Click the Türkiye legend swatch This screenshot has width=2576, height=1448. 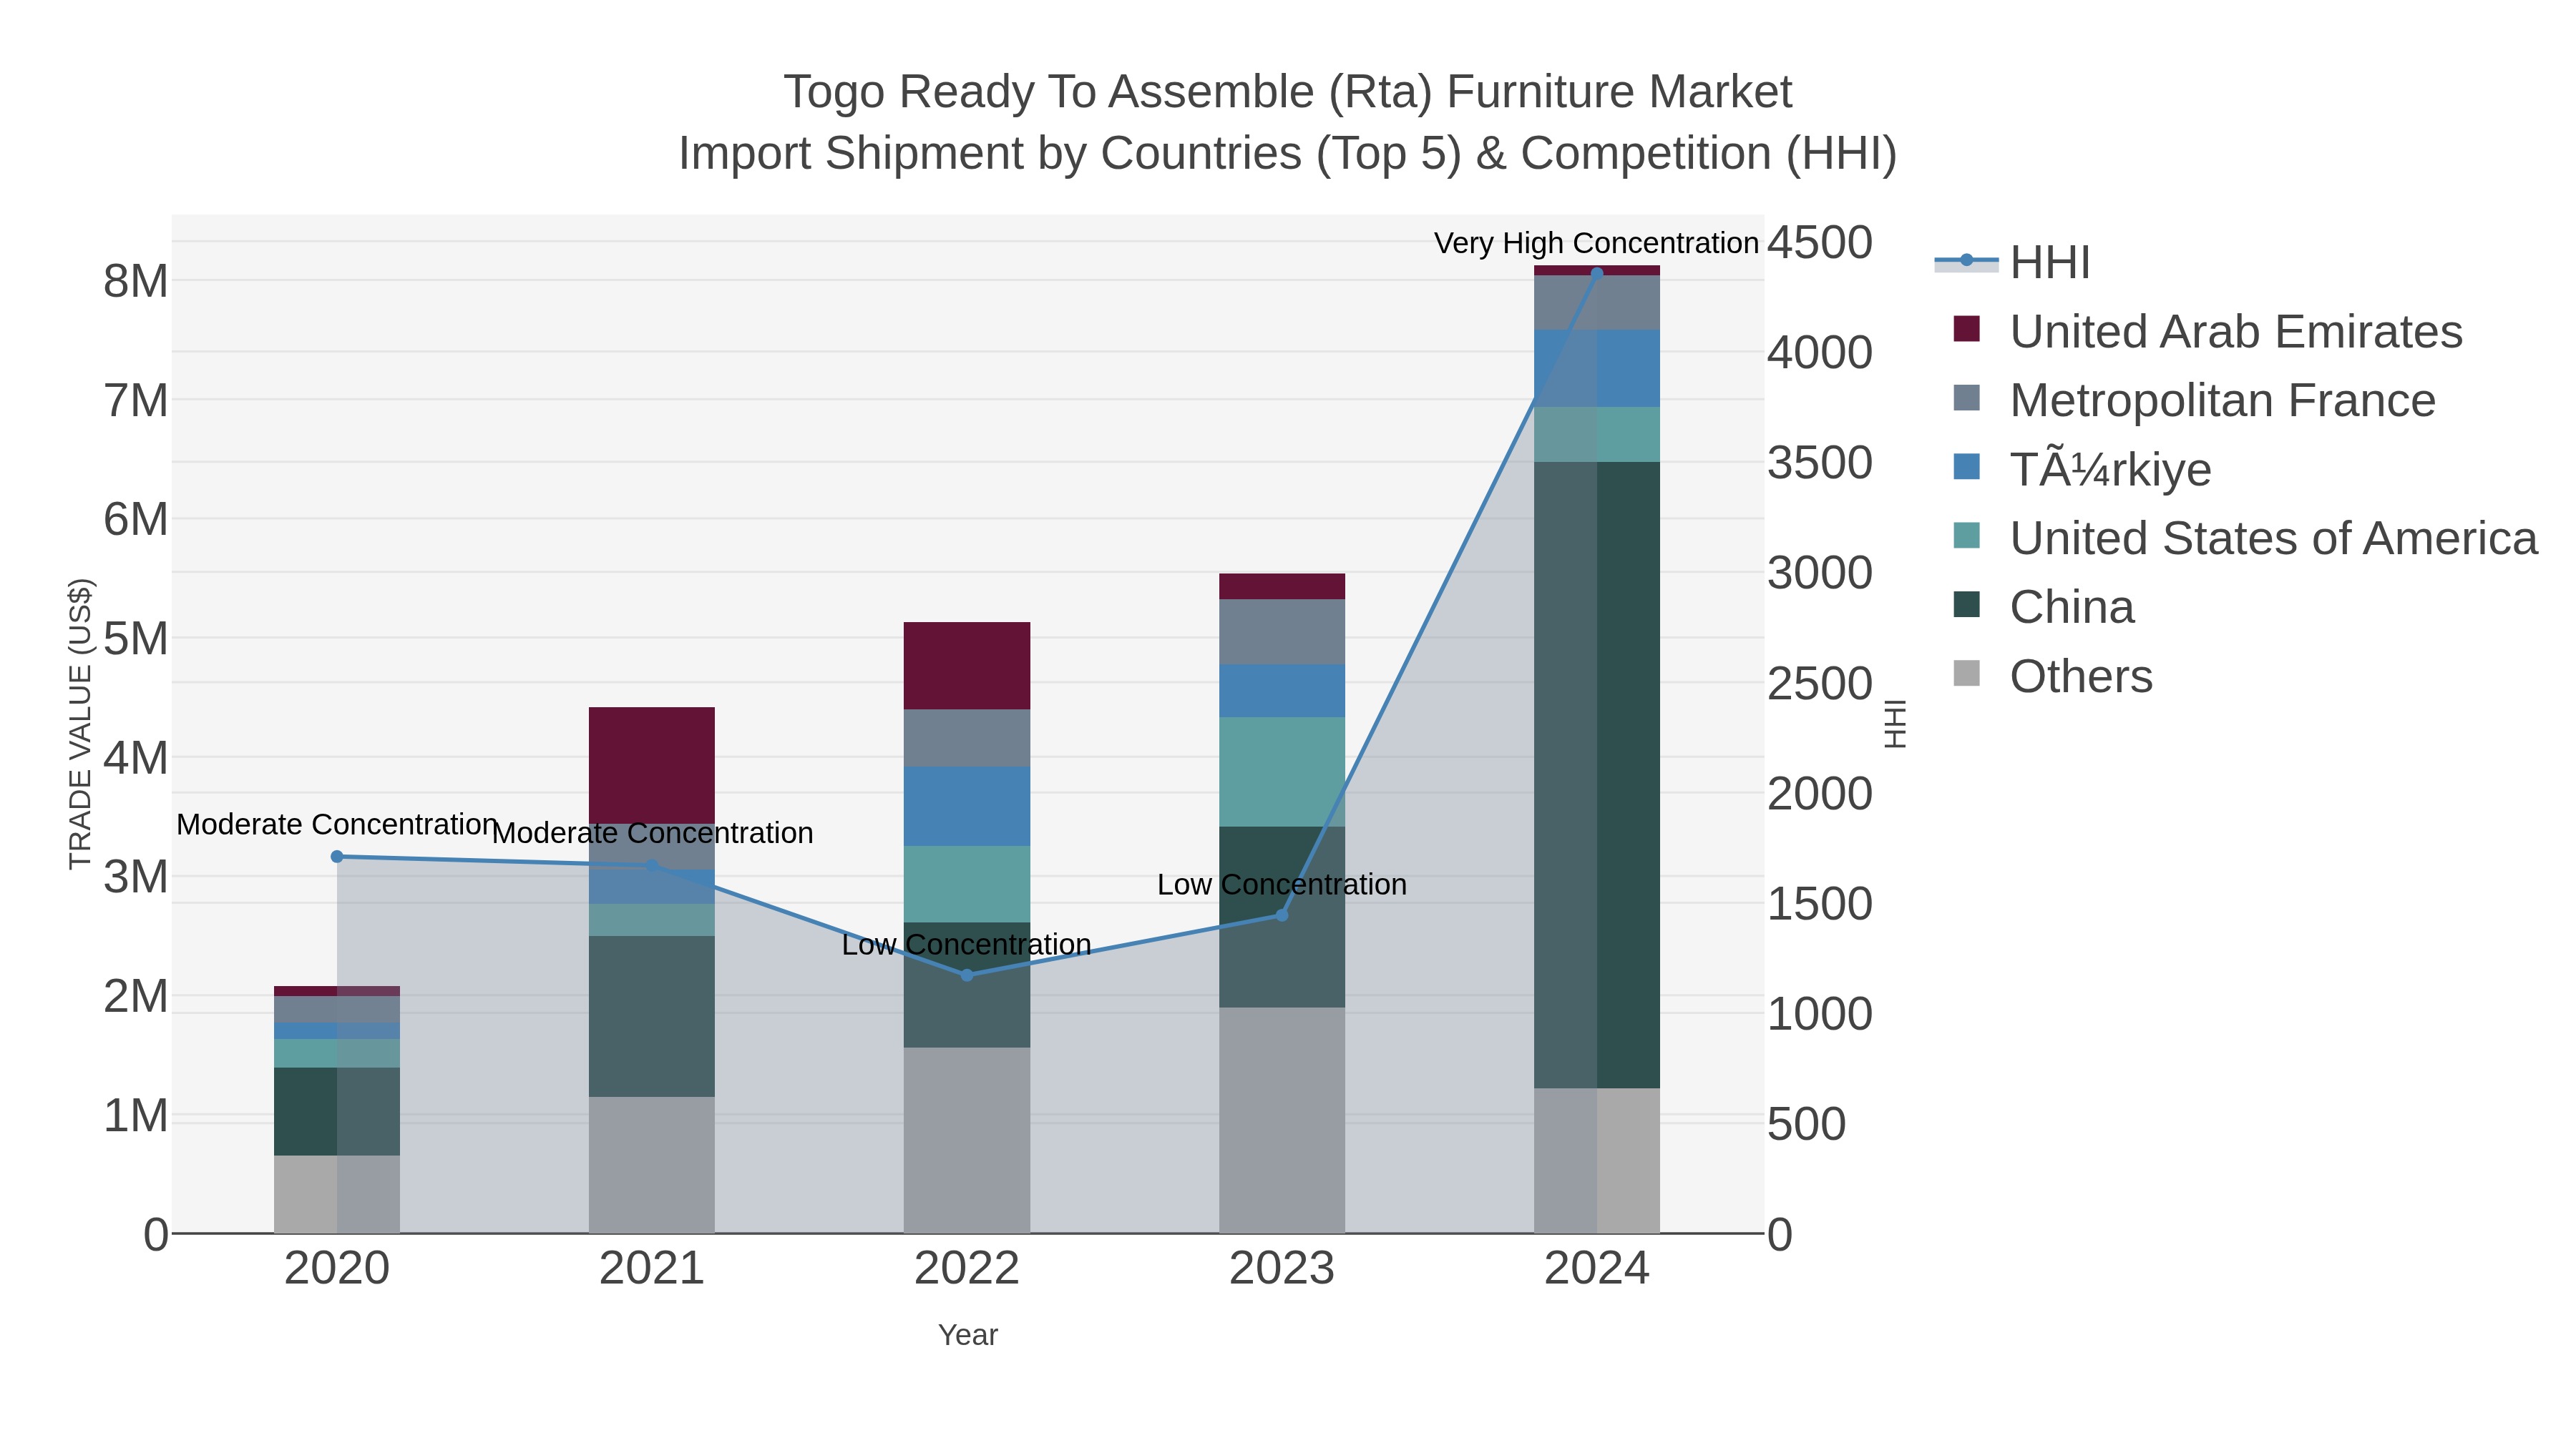pyautogui.click(x=1966, y=467)
